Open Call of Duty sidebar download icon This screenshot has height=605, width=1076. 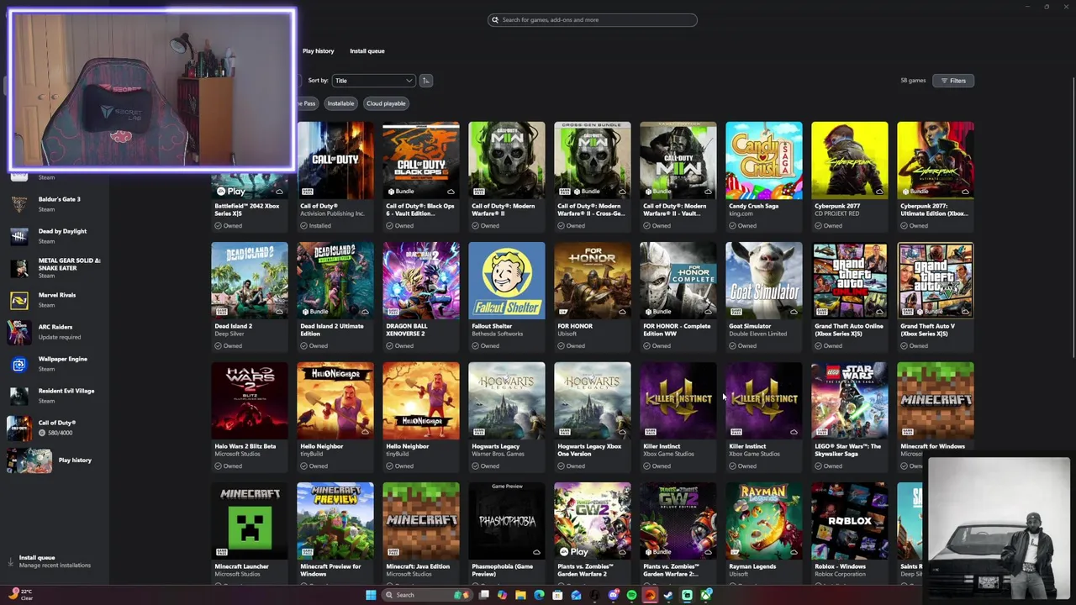pyautogui.click(x=18, y=428)
